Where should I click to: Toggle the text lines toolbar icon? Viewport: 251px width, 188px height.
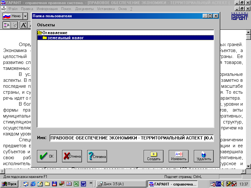click(6, 25)
